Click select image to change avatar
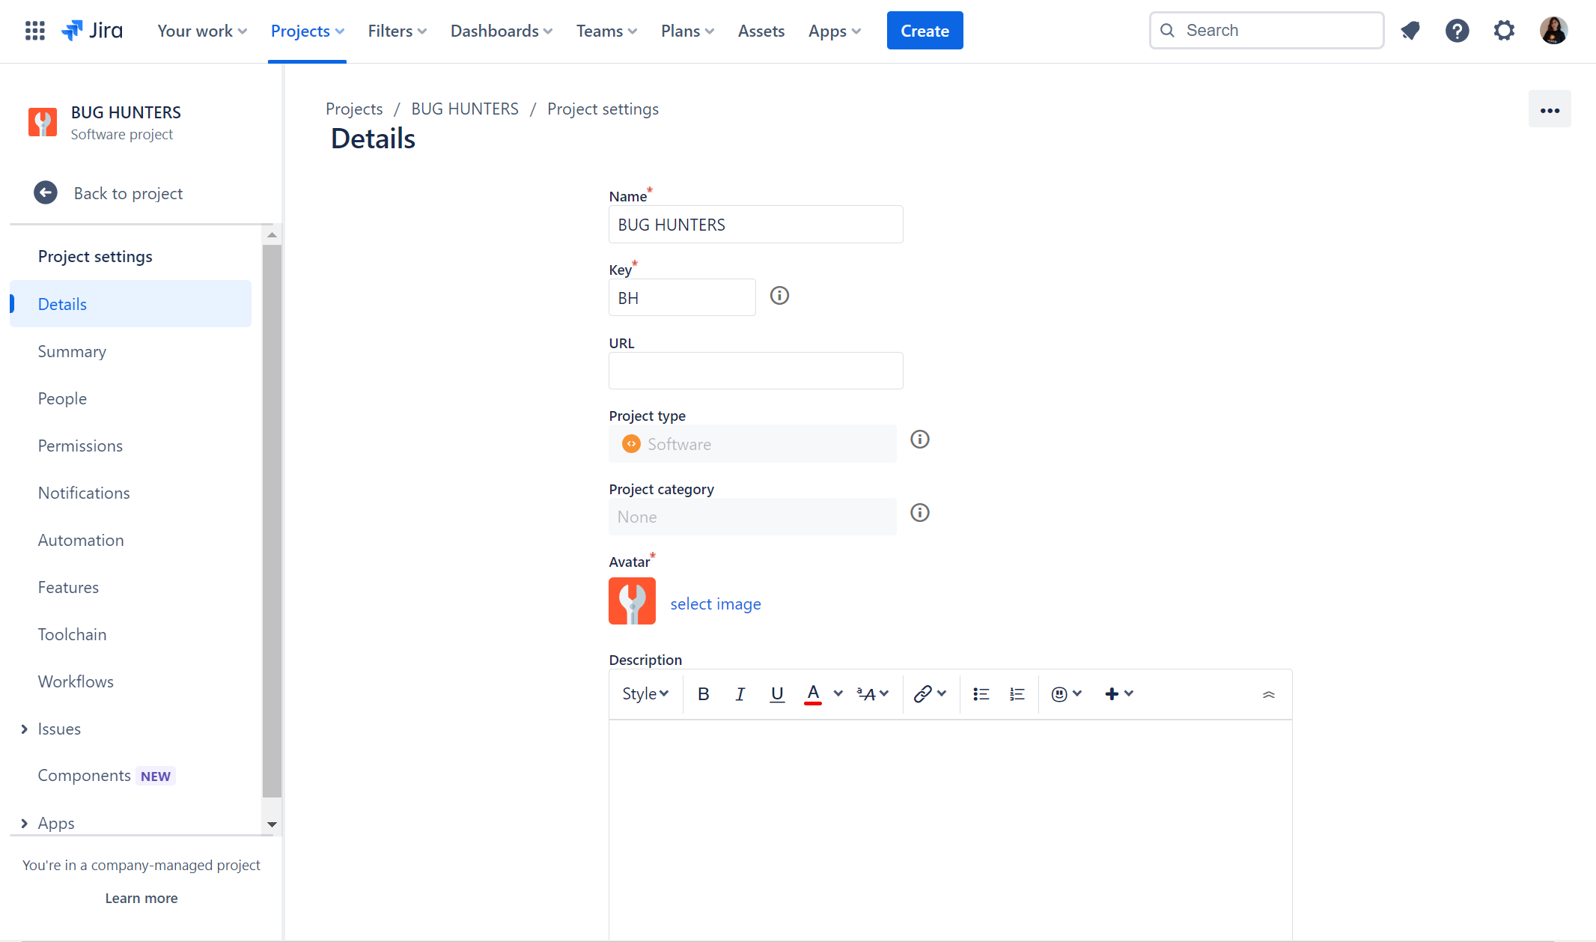 coord(715,604)
